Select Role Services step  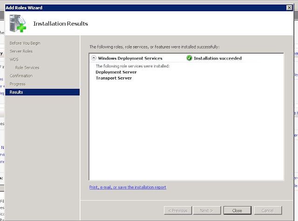[27, 67]
